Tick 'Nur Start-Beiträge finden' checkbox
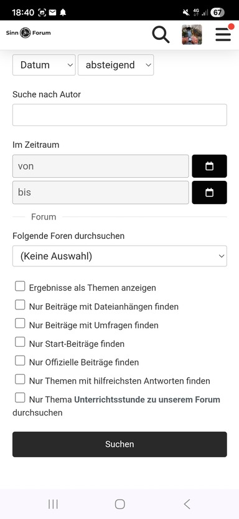 coord(20,342)
